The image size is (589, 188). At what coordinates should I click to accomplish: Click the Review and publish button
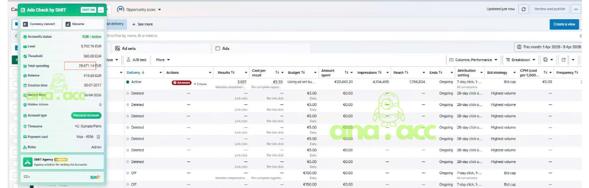549,9
